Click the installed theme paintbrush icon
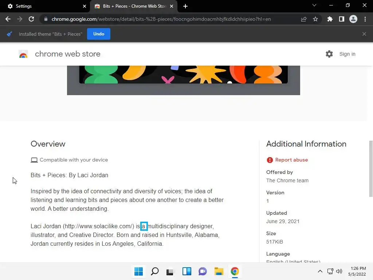Screen dimensions: 373x280 point(9,34)
